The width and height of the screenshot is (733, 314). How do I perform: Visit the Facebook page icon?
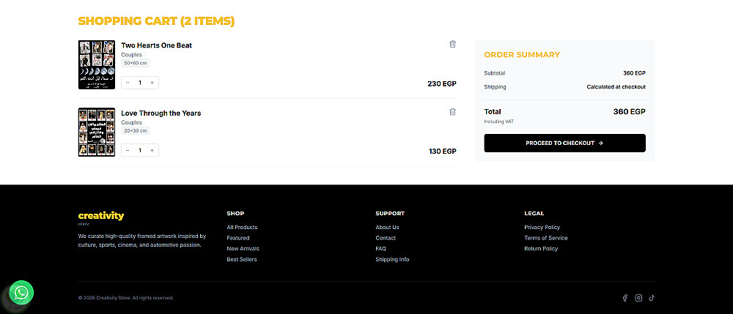point(625,298)
